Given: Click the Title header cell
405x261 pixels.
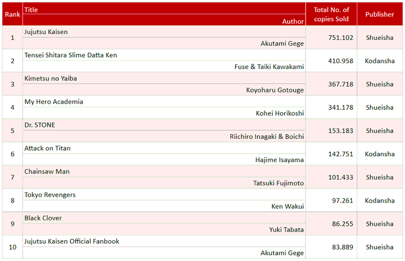Looking at the screenshot, I should click(164, 8).
